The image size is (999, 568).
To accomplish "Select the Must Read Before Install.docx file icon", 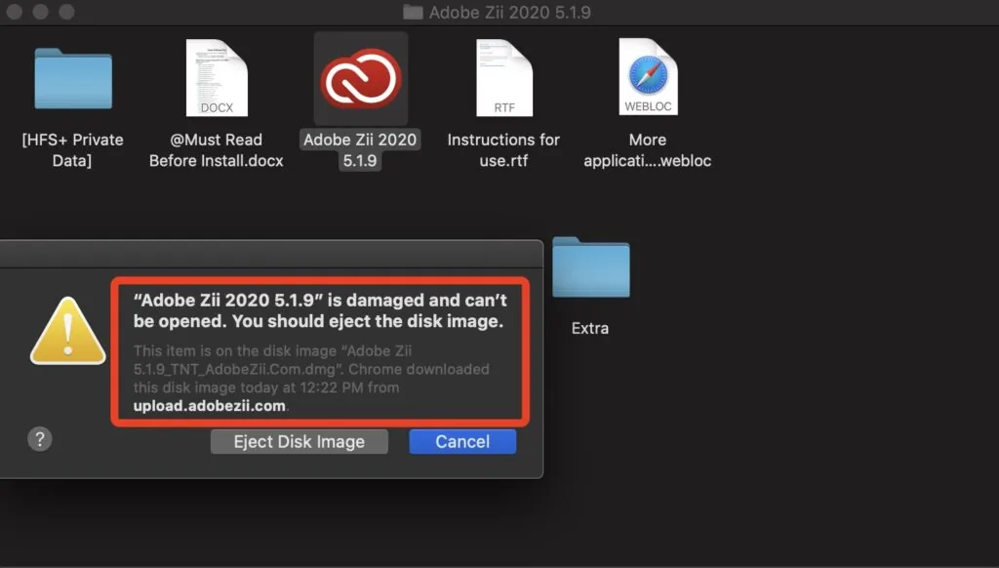I will (217, 78).
